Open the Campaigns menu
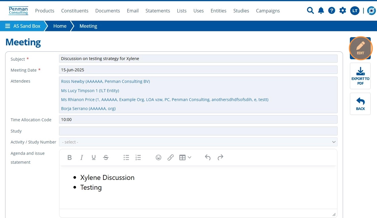377x218 pixels. [268, 10]
